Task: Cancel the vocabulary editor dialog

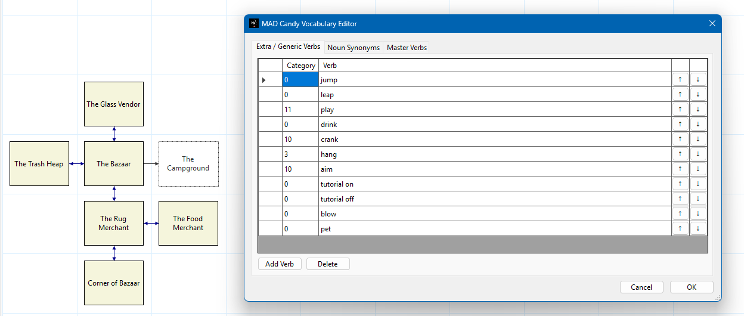Action: (x=641, y=287)
